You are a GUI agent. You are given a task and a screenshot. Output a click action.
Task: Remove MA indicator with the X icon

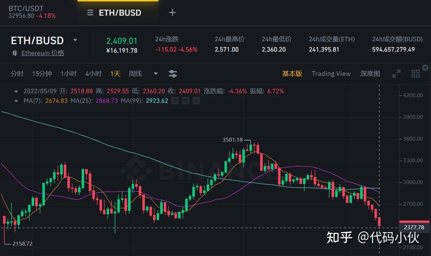(x=196, y=101)
